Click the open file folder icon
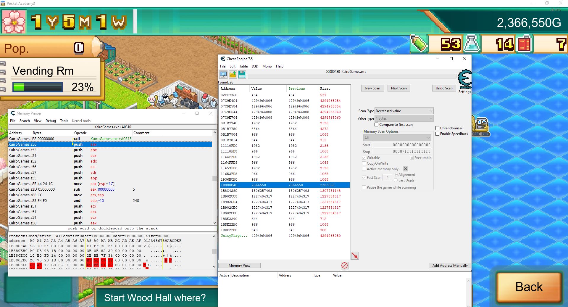 [233, 75]
